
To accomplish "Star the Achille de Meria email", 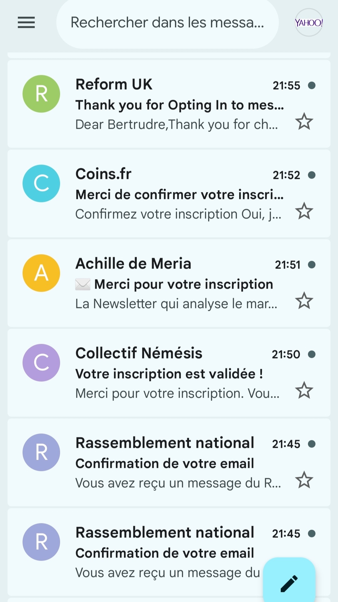I will coord(304,301).
